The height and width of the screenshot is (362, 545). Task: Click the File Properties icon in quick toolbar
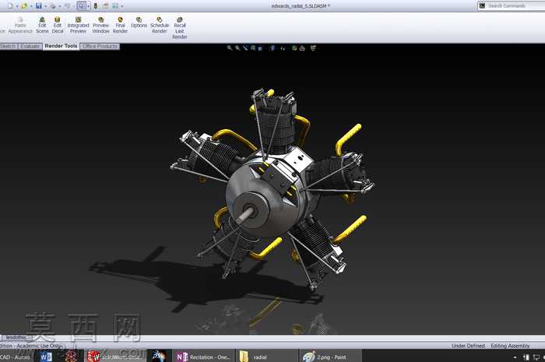(x=106, y=6)
